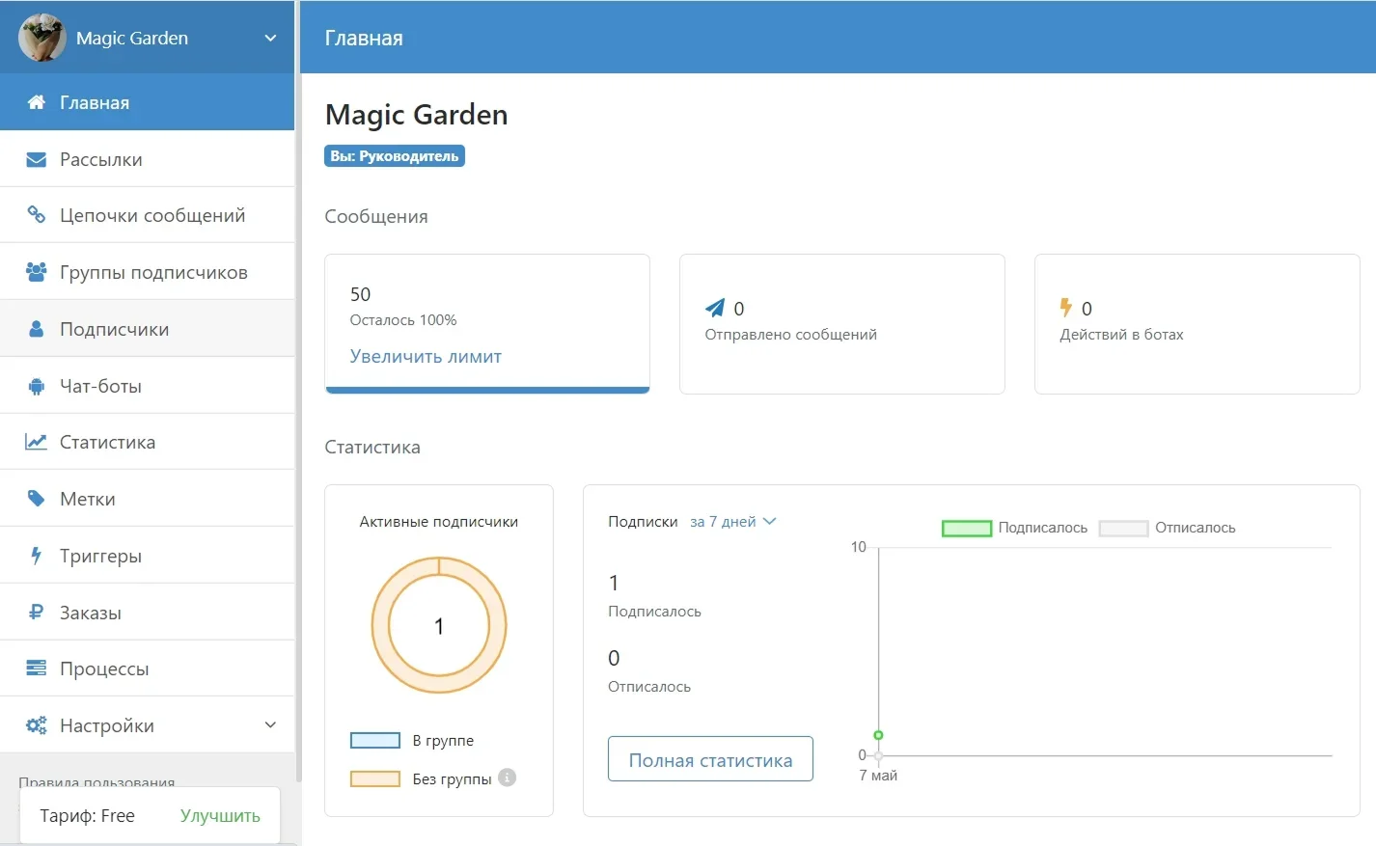Image resolution: width=1376 pixels, height=846 pixels.
Task: Click the Улучшить tariff upgrade link
Action: pyautogui.click(x=220, y=816)
